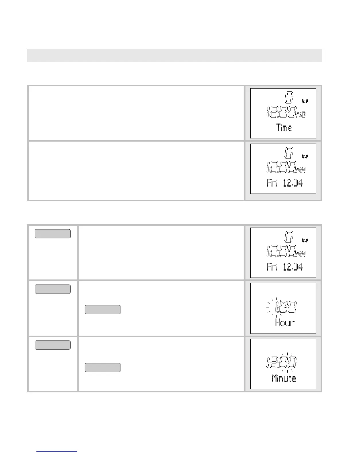Click the underlined link at the page bottom-left
This screenshot has height=454, width=351.
click(57, 451)
